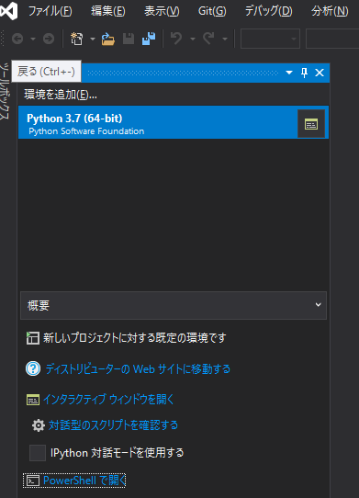Open ディストリビューターの Web サイトに移動する link
The width and height of the screenshot is (359, 498).
(138, 369)
